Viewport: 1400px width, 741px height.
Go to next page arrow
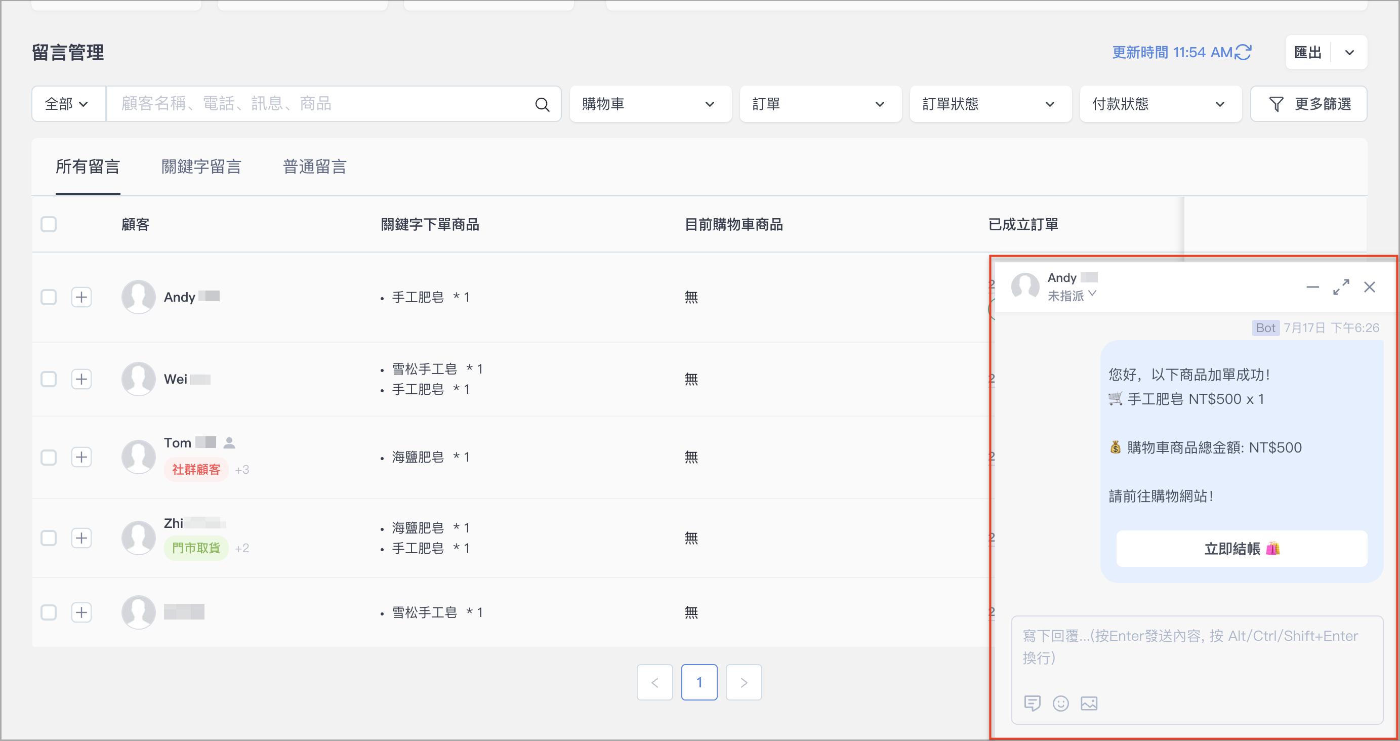coord(744,682)
